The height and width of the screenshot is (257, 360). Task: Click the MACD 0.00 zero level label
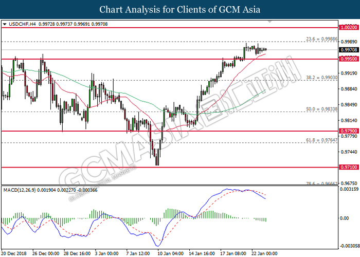click(345, 218)
